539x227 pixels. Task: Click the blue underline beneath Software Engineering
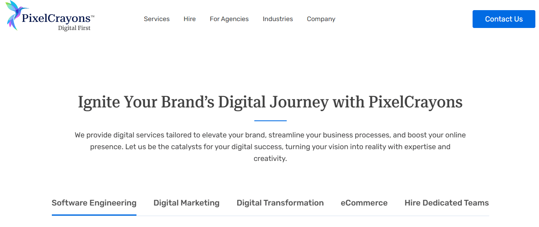(x=94, y=215)
